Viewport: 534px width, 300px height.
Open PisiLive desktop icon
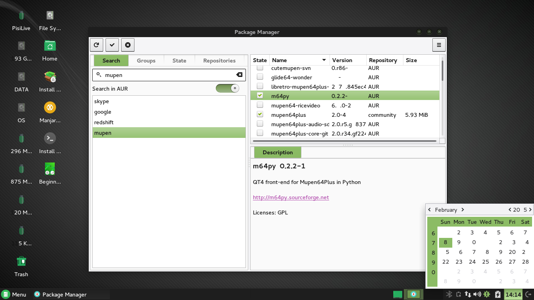21,20
